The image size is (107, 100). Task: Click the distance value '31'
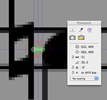tap(83, 57)
